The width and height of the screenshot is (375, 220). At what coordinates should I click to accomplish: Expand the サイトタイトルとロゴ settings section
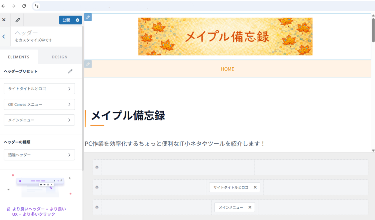39,89
